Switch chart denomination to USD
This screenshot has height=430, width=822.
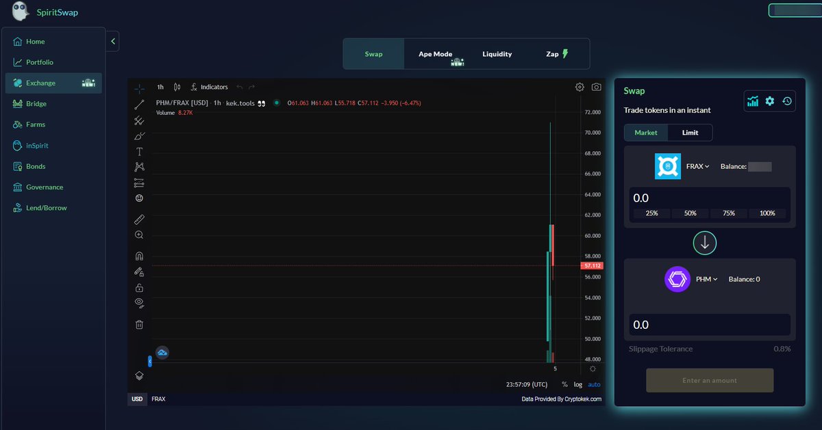[137, 399]
